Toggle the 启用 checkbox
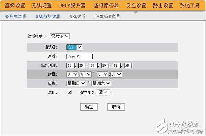This screenshot has height=136, width=206. [x=70, y=92]
